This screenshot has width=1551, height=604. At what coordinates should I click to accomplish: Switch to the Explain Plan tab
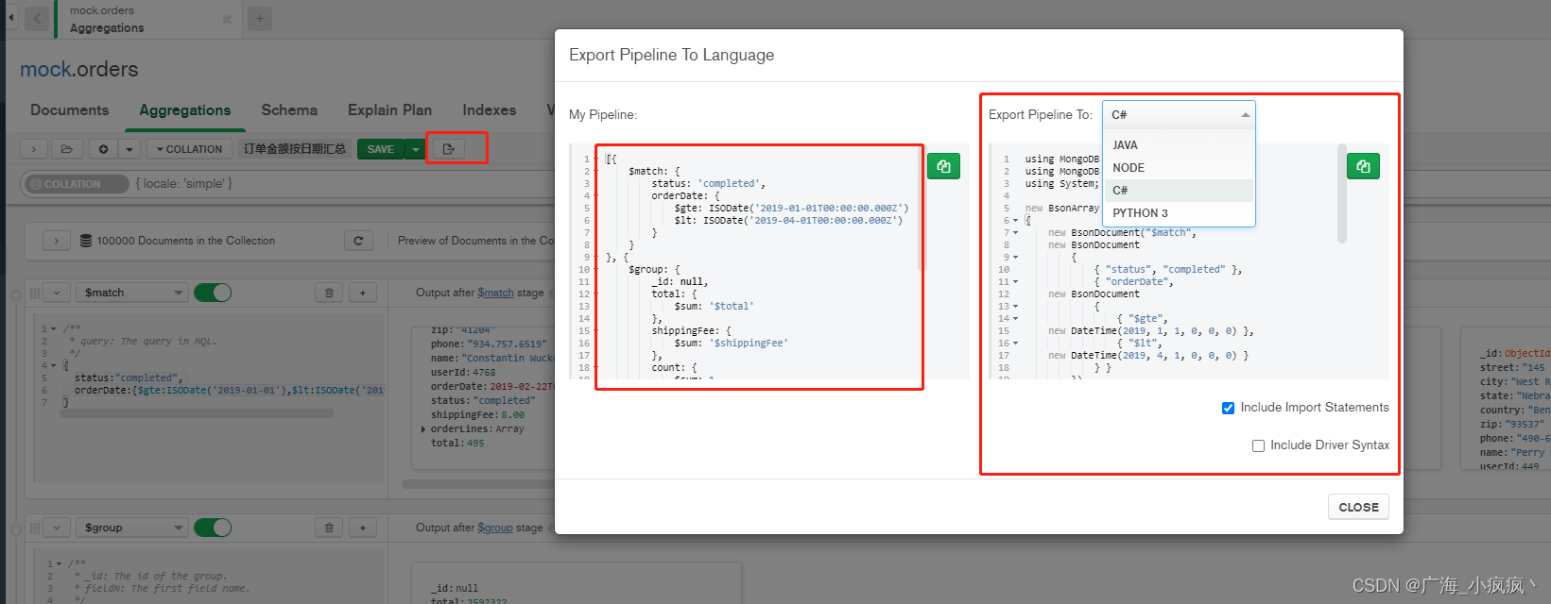(x=389, y=110)
